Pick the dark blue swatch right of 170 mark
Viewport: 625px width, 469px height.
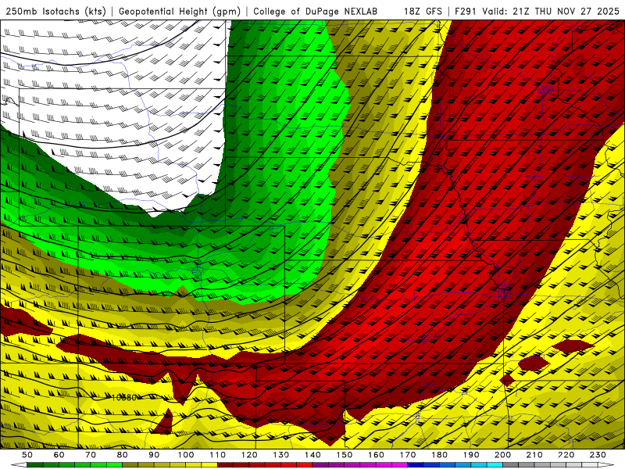[416, 465]
